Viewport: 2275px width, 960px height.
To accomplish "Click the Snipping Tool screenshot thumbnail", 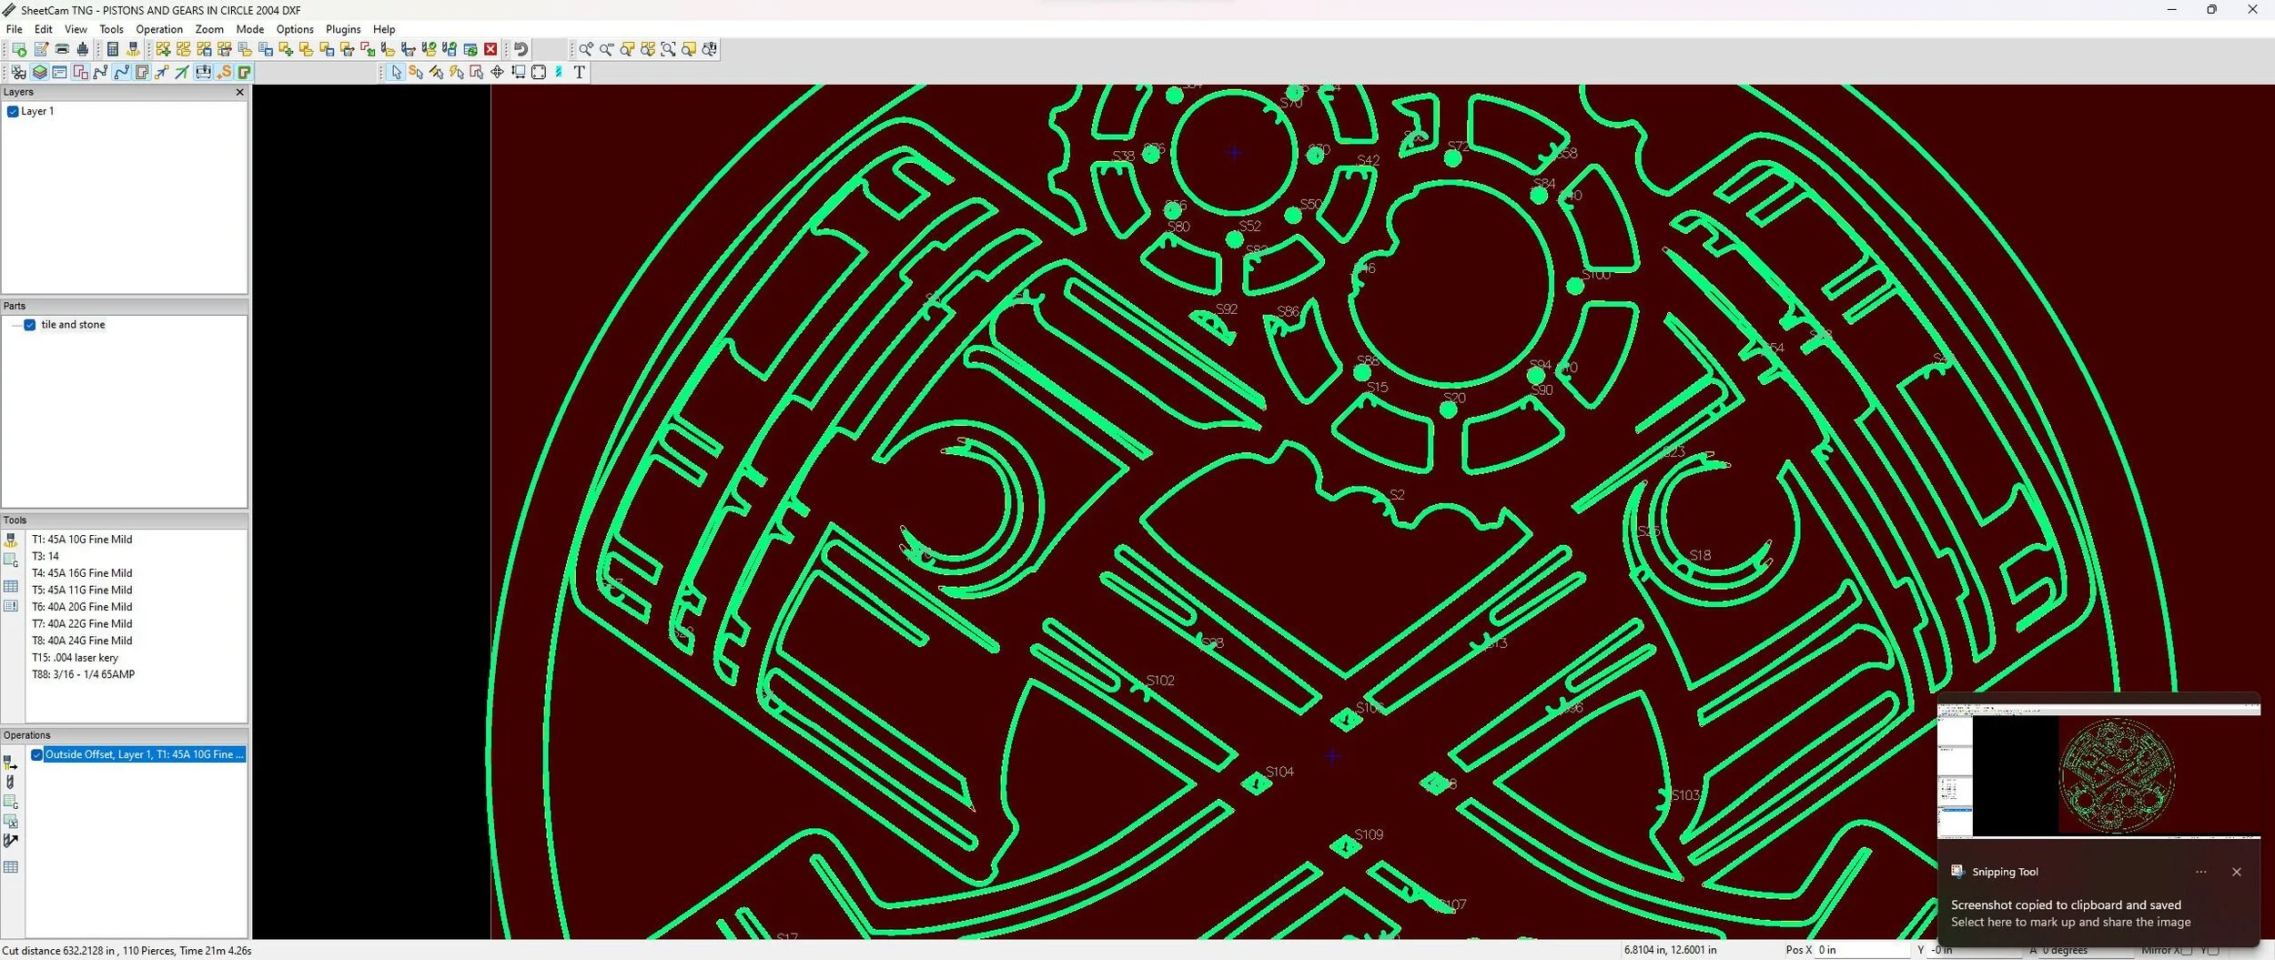I will 2098,770.
